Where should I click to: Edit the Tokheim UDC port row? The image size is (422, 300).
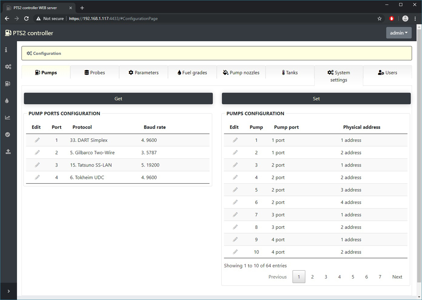point(37,178)
